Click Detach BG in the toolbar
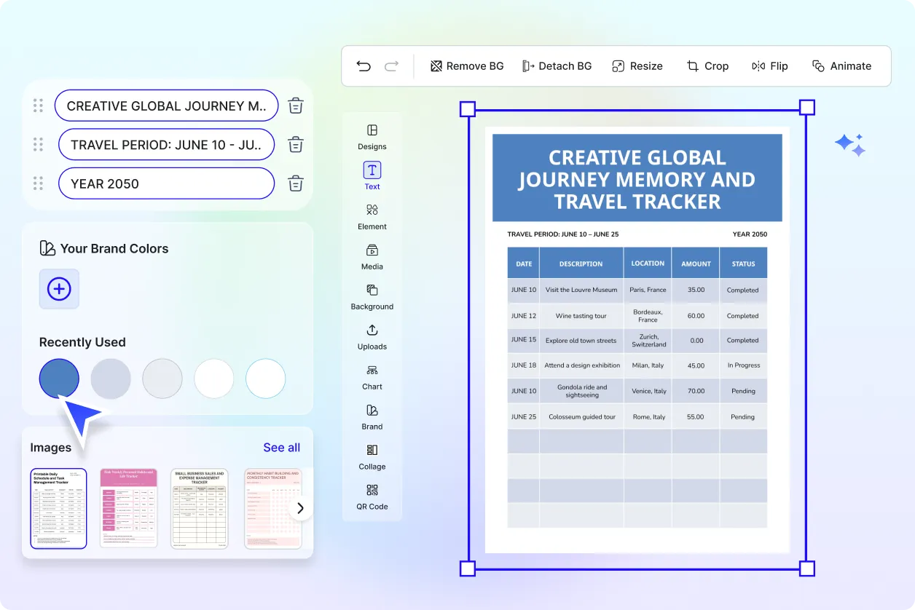 click(x=557, y=66)
